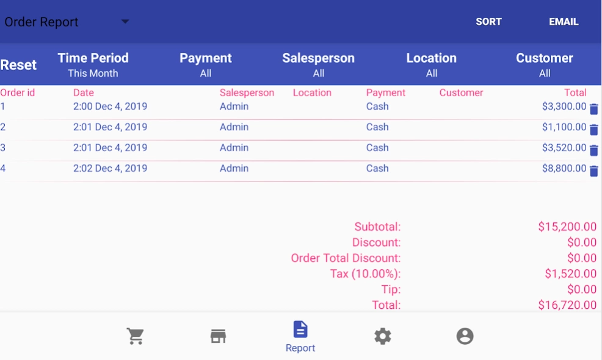Open the shopping cart screen

coord(135,336)
